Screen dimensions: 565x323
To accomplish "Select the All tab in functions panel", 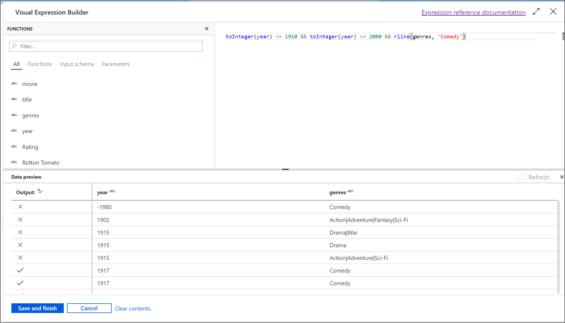I will tap(16, 64).
